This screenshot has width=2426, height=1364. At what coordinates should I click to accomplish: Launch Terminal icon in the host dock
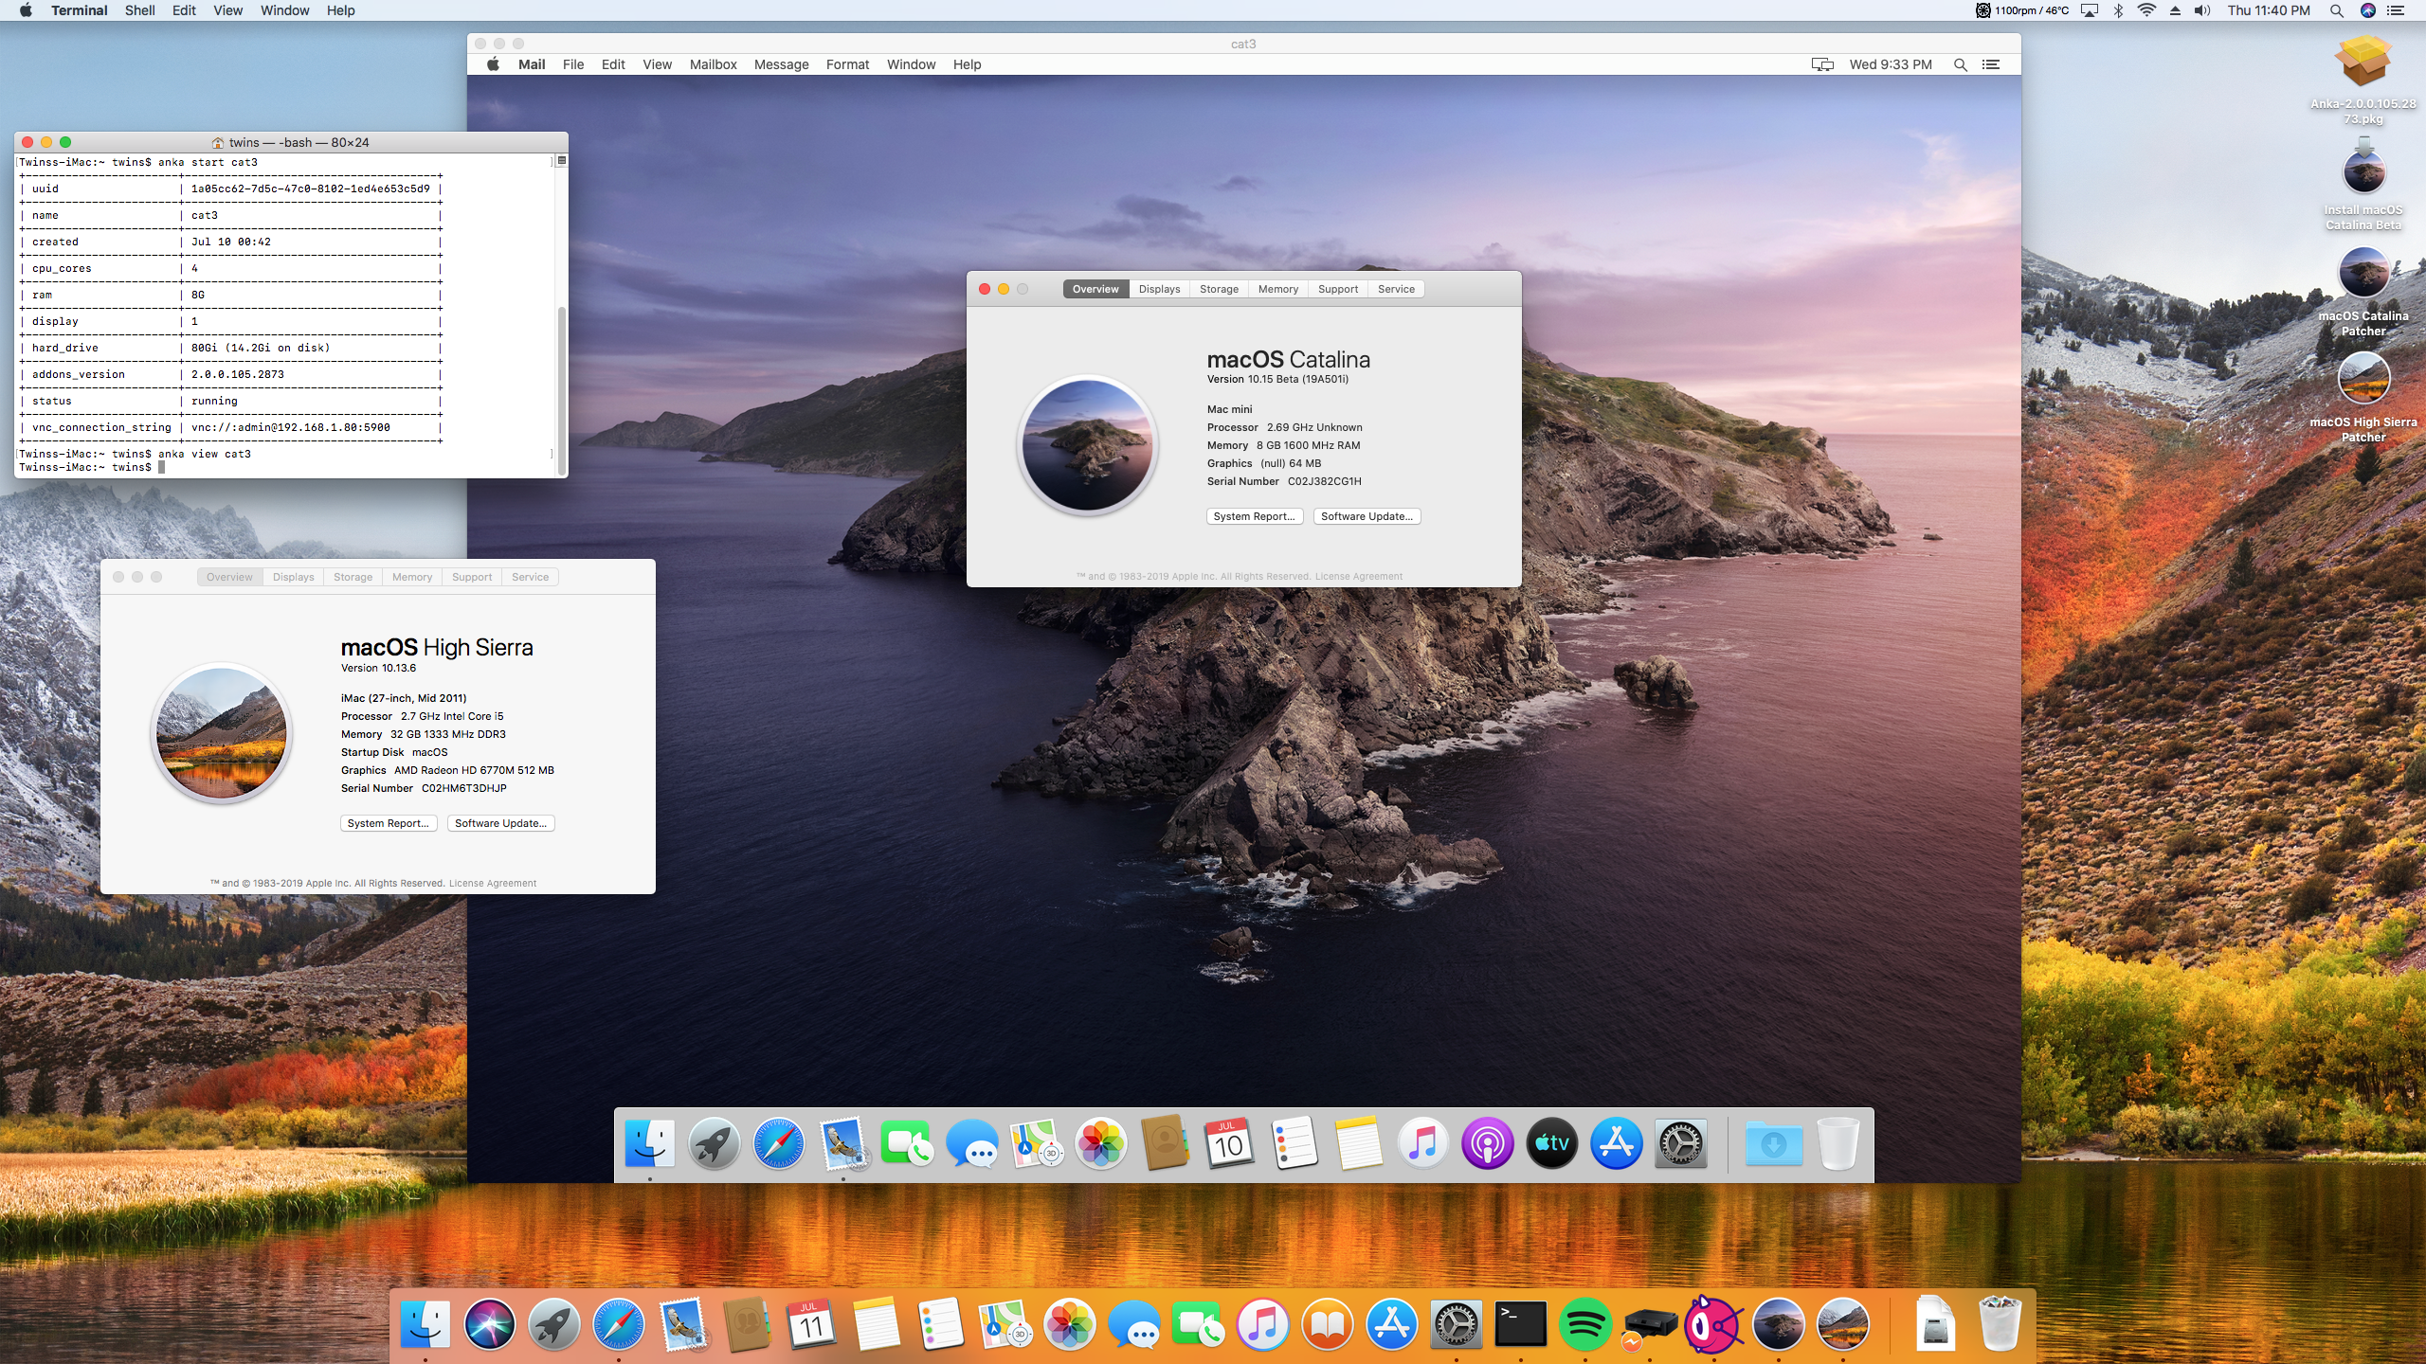[1520, 1324]
